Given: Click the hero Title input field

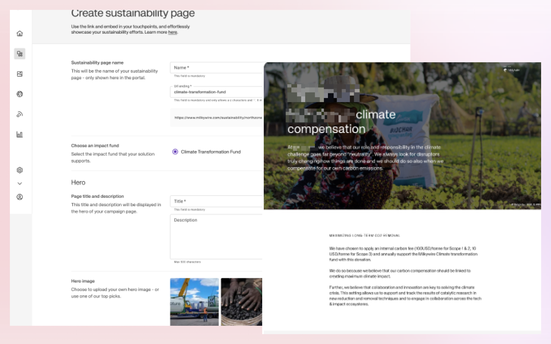Looking at the screenshot, I should coord(216,201).
